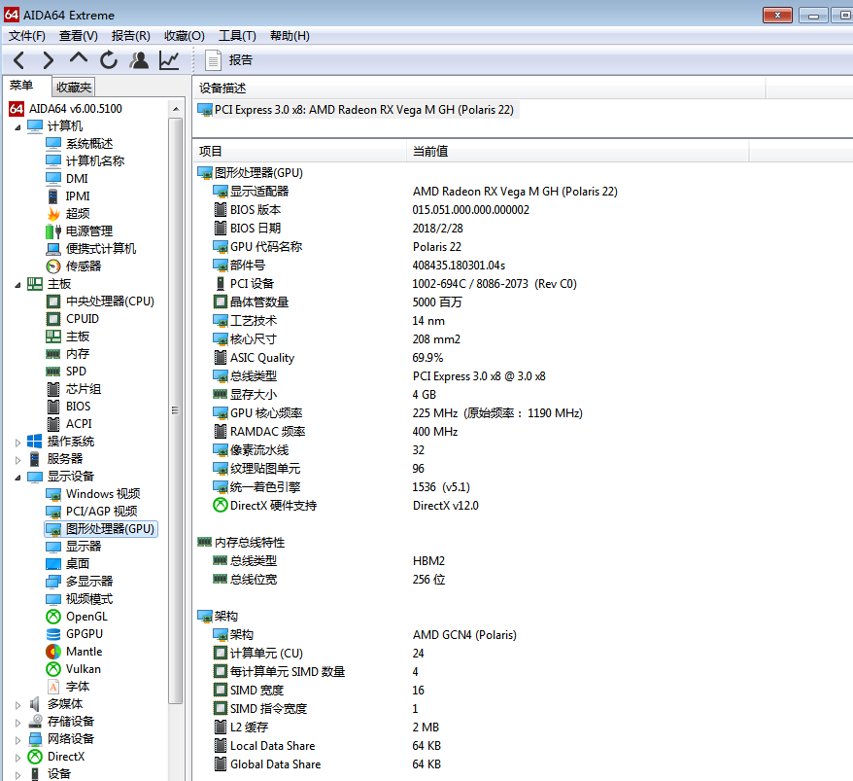Click the tree vertical scrollbar thumb

tap(175, 410)
